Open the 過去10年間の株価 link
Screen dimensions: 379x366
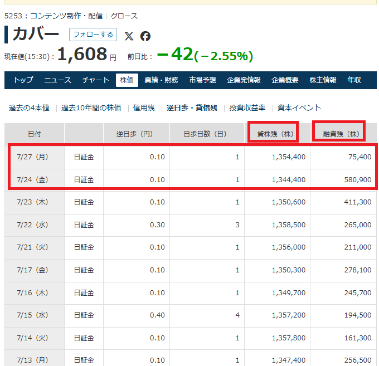click(91, 108)
